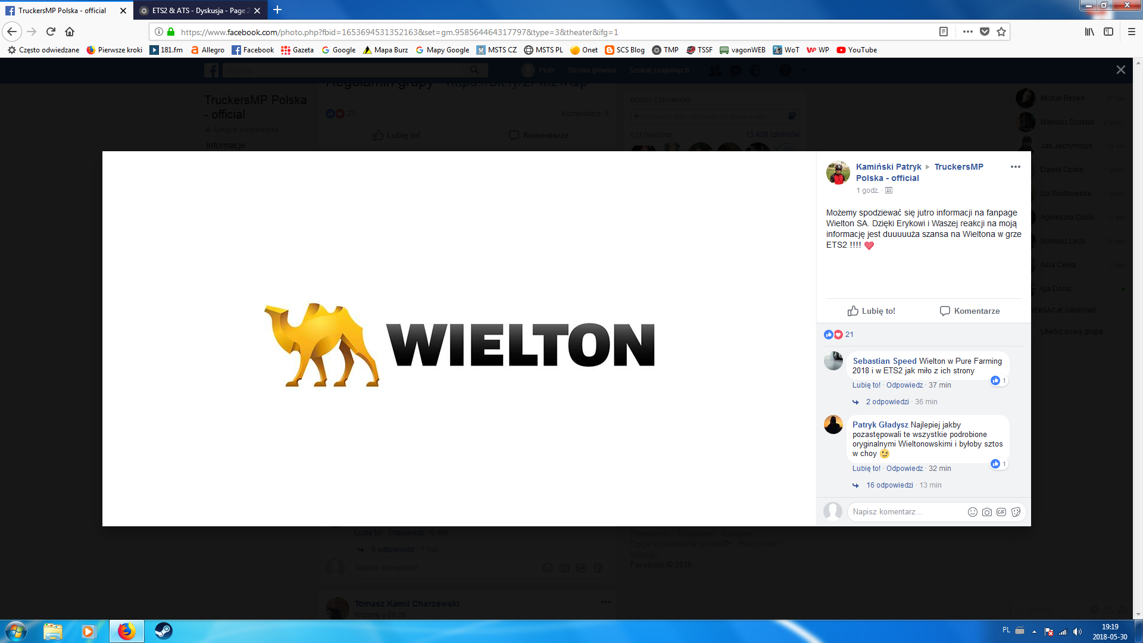Click the Windows Start button
1143x643 pixels.
tap(15, 631)
